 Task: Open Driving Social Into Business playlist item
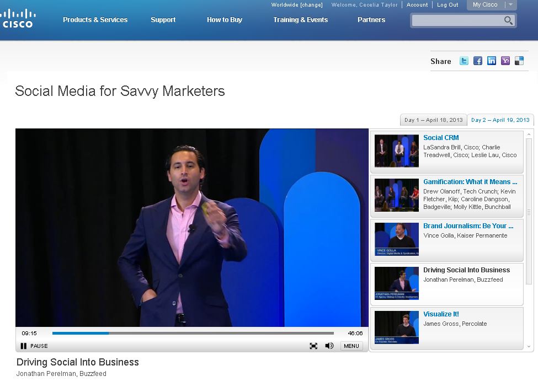coord(467,270)
